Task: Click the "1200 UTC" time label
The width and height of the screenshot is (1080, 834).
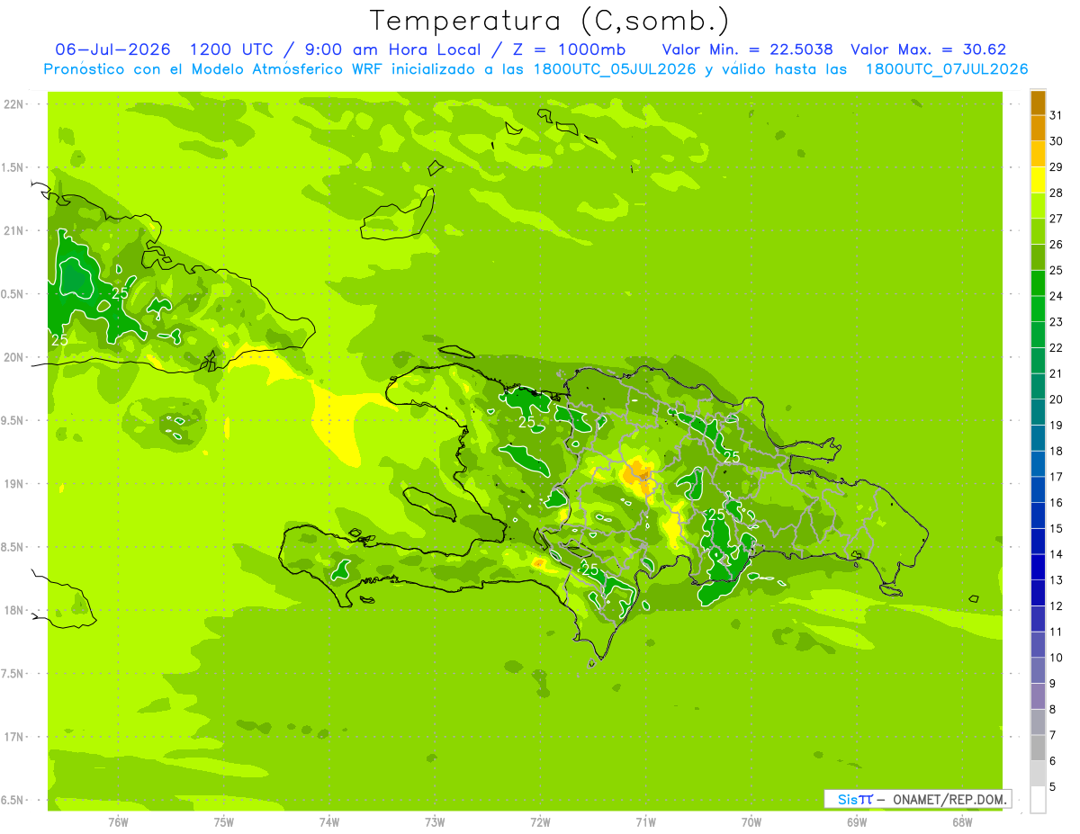Action: pyautogui.click(x=231, y=49)
